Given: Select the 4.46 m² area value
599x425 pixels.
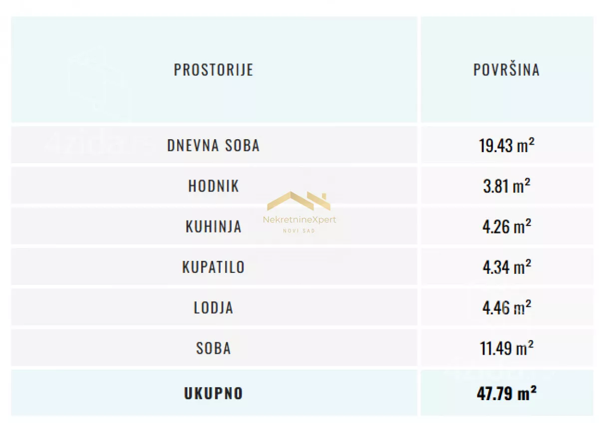Looking at the screenshot, I should [x=507, y=307].
